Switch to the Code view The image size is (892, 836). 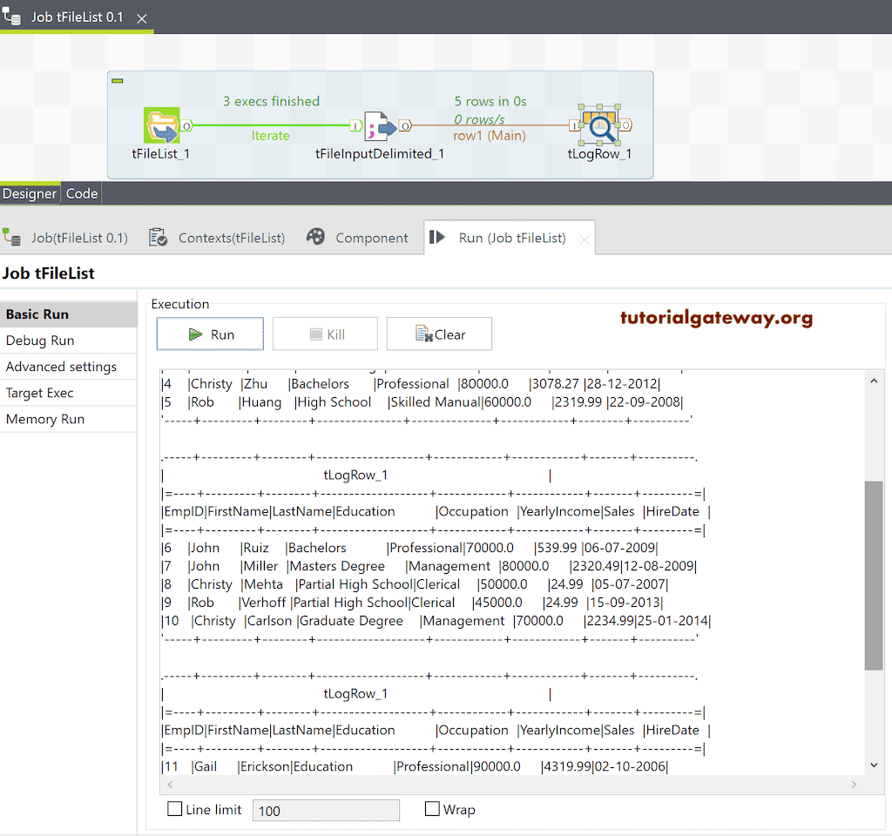[80, 193]
